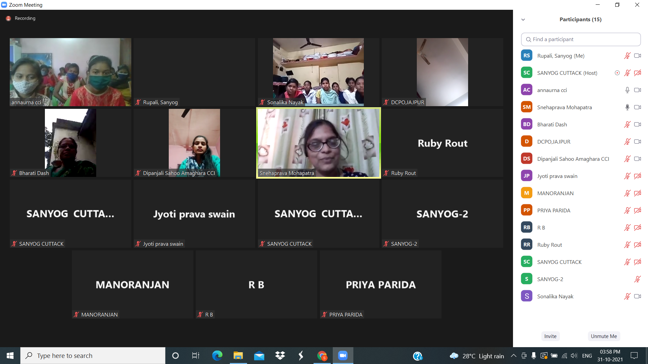Open the ENG language selector in the taskbar
Viewport: 648px width, 364px height.
(587, 356)
